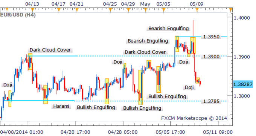Click the current price 1.38287 indicator
This screenshot has width=256, height=136.
point(243,84)
